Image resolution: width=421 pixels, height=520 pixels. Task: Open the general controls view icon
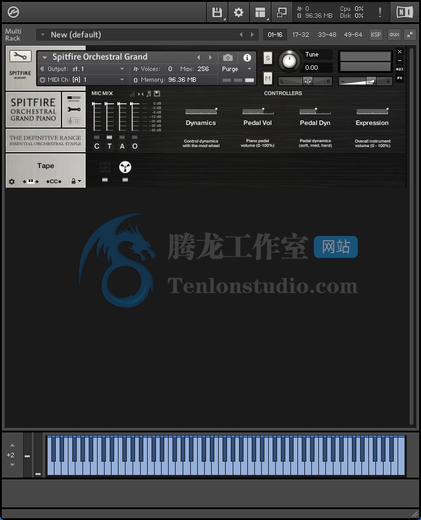tap(74, 98)
